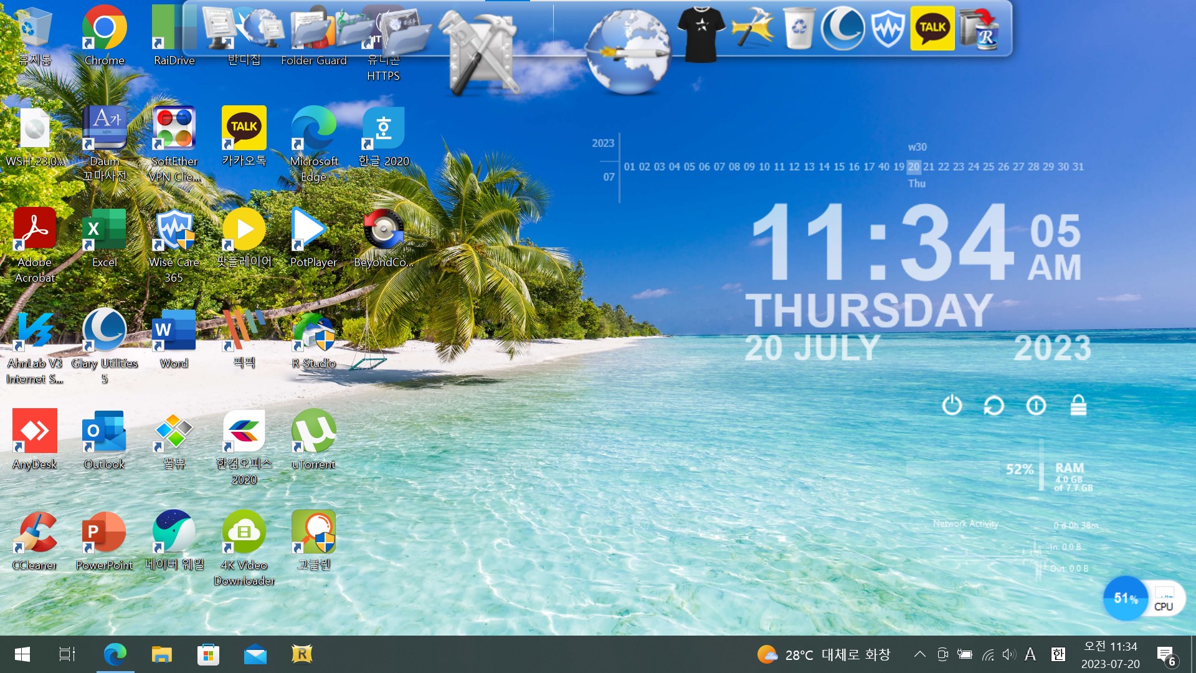Launch 카카오톡 from the desktop
This screenshot has width=1196, height=673.
(x=244, y=129)
